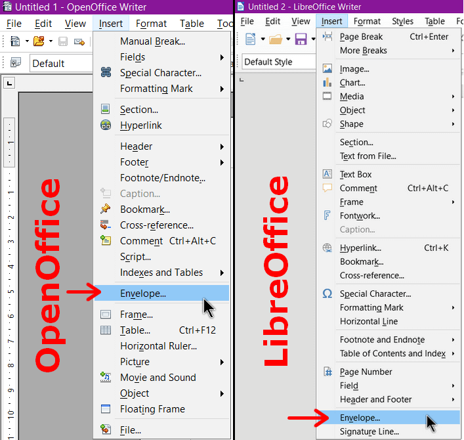The image size is (464, 440).
Task: Open OpenOffice Format menu
Action: [x=151, y=24]
